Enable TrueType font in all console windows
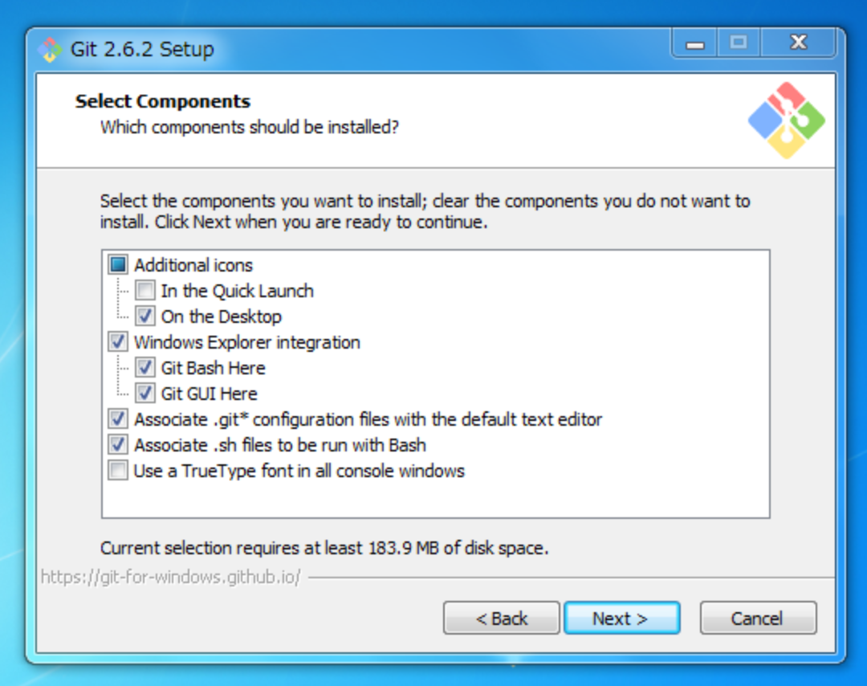The height and width of the screenshot is (686, 867). (118, 471)
